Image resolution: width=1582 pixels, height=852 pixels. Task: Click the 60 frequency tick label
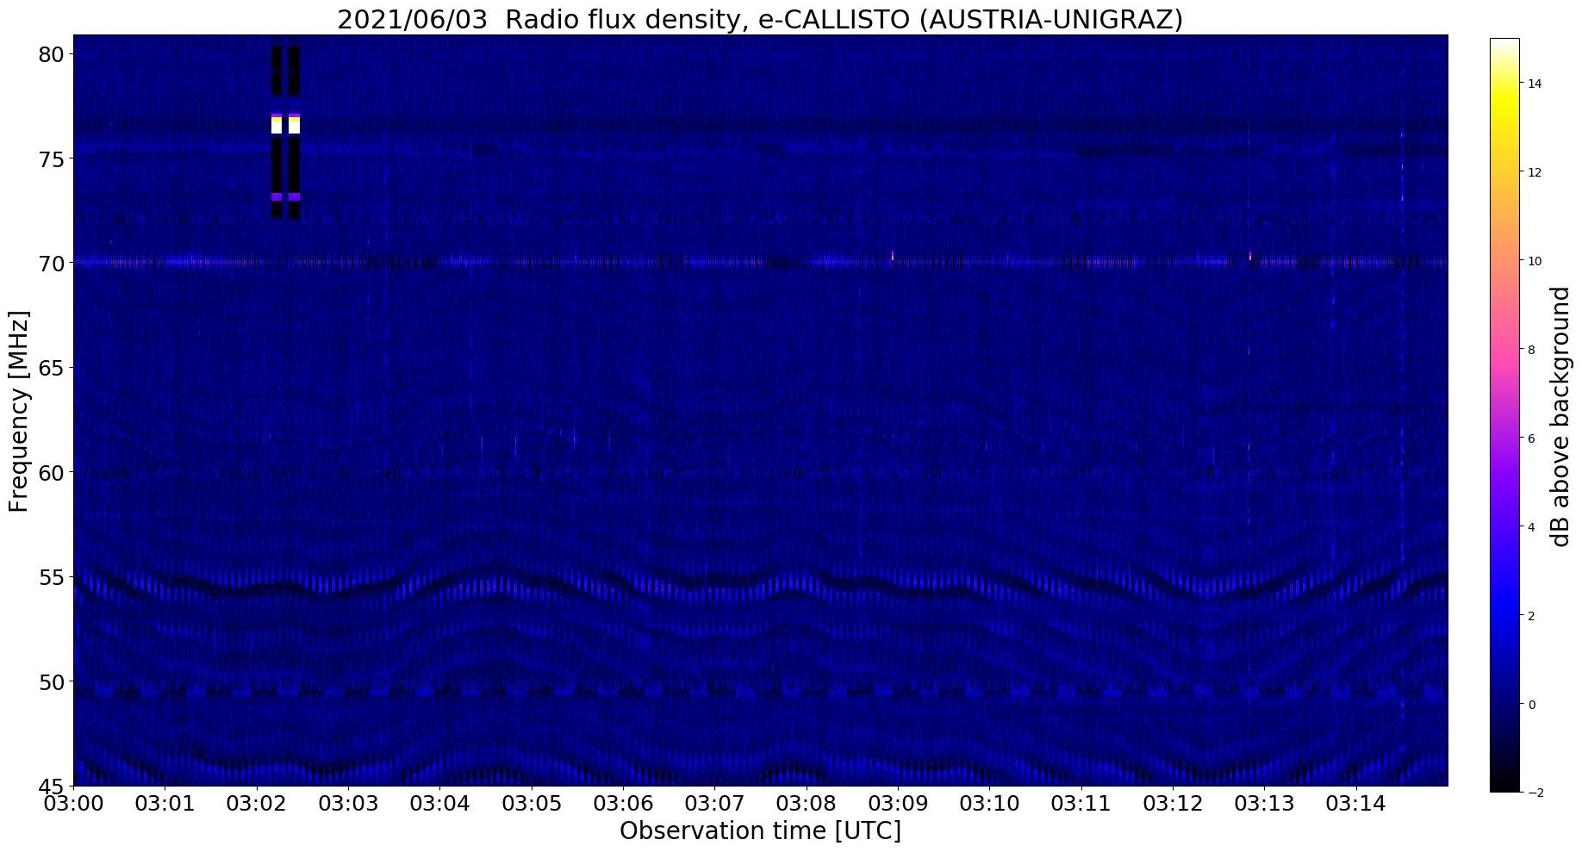click(51, 473)
